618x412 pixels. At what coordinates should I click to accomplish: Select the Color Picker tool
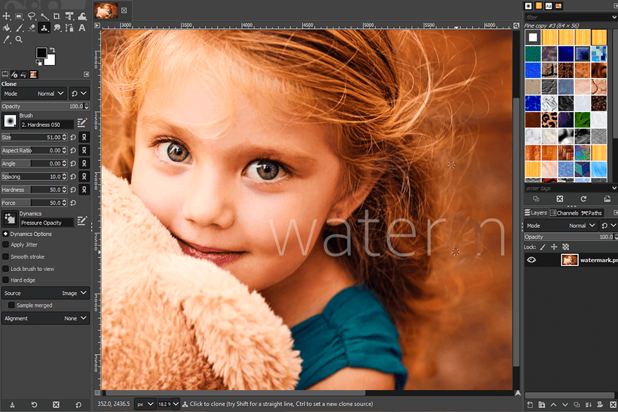6,39
